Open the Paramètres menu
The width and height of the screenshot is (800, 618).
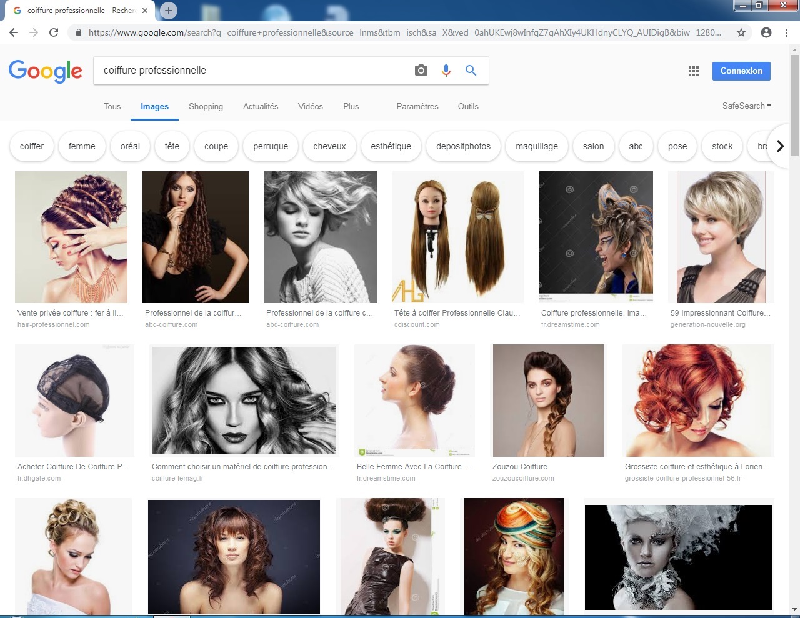point(417,106)
